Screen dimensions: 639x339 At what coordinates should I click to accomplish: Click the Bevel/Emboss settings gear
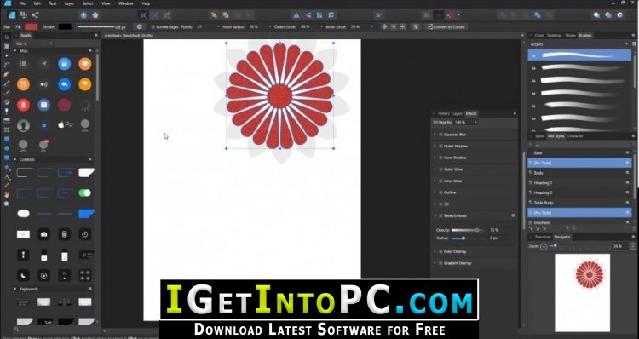513,215
